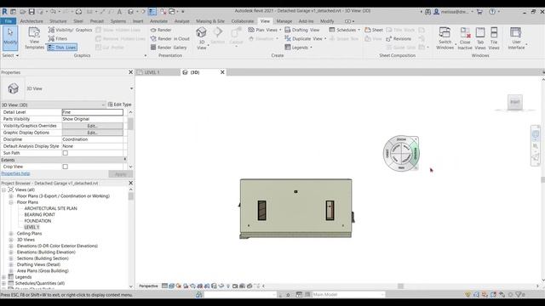
Task: Toggle the Sun Path checkbox
Action: tap(65, 153)
